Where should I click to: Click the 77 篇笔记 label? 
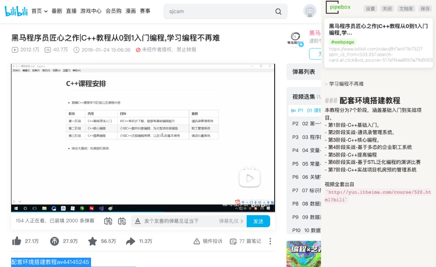pyautogui.click(x=250, y=241)
